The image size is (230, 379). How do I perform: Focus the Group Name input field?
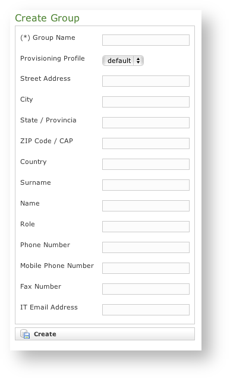pyautogui.click(x=146, y=40)
